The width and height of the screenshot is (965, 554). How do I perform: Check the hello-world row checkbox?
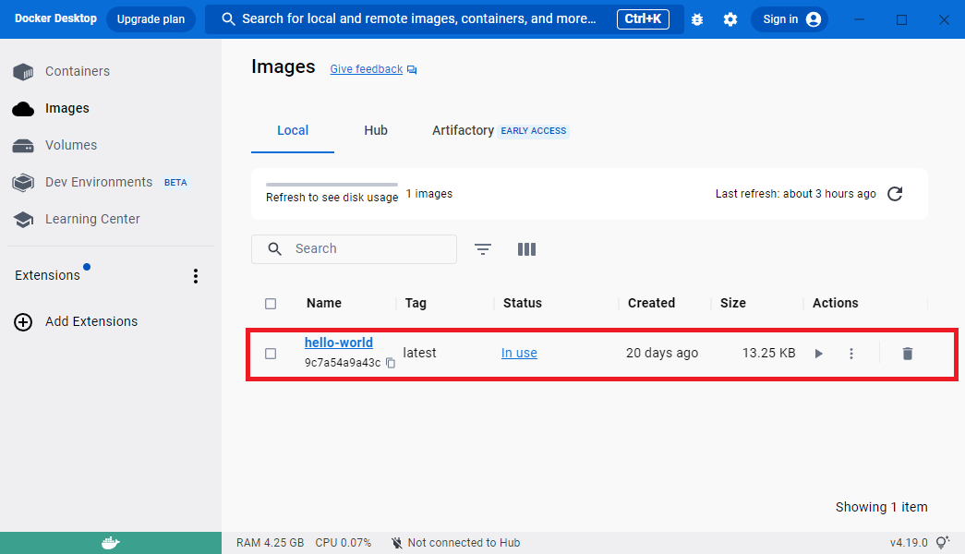coord(271,354)
